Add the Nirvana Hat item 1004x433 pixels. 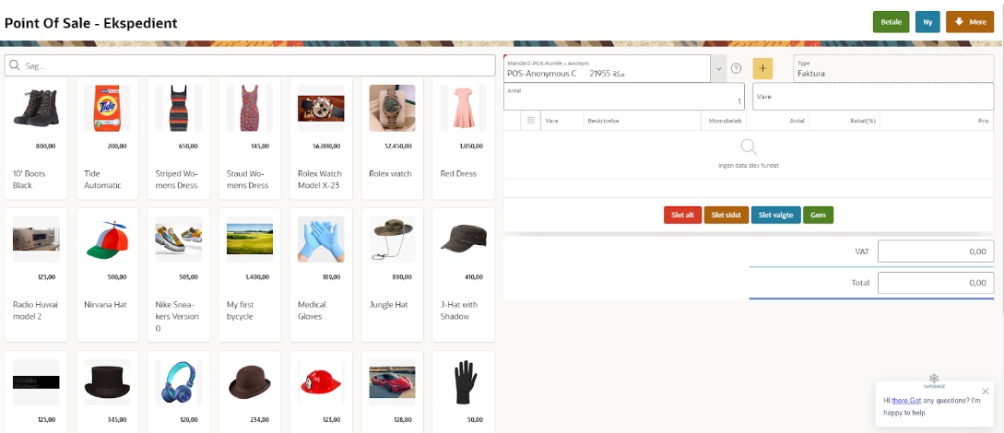(x=107, y=275)
